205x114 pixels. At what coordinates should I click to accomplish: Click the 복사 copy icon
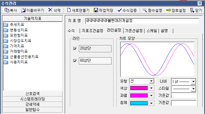click(7, 10)
